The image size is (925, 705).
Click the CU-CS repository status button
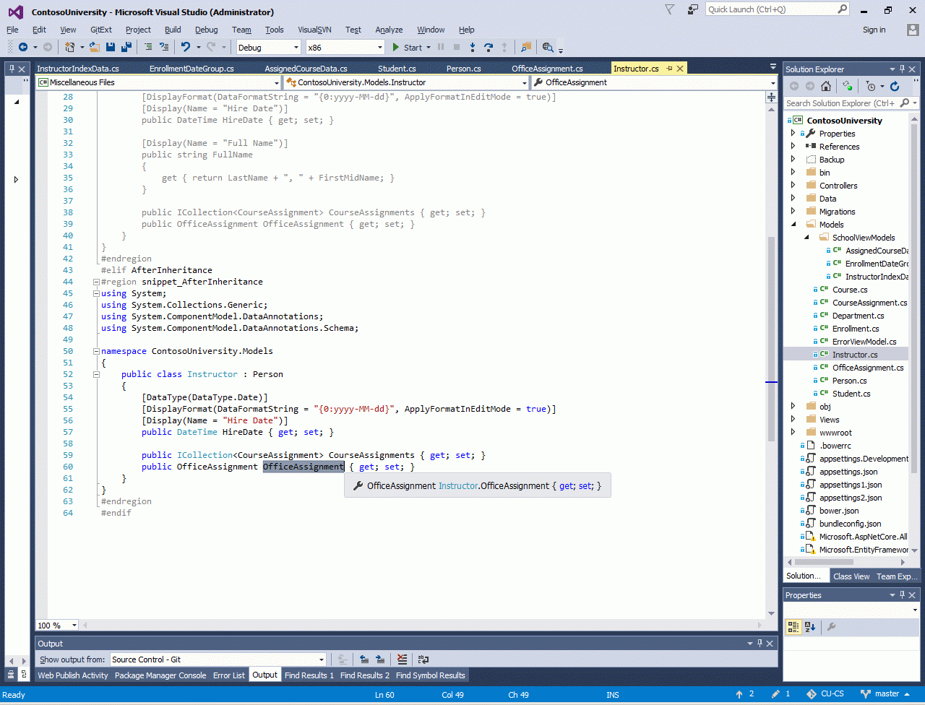(826, 694)
